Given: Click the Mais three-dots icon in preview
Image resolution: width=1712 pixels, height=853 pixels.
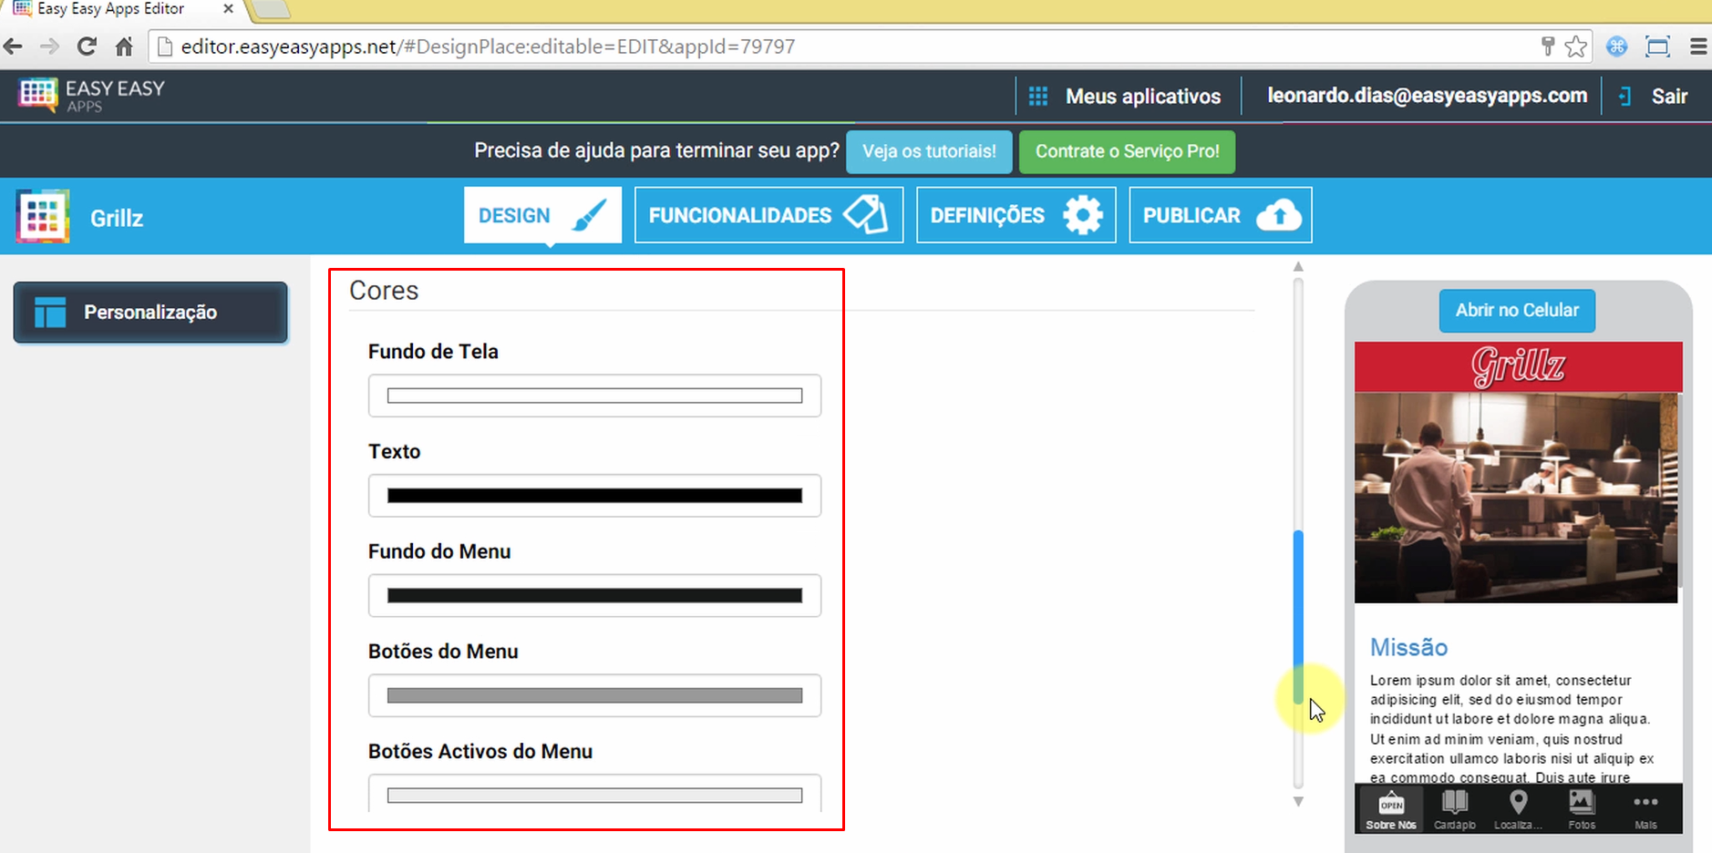Looking at the screenshot, I should pos(1645,804).
